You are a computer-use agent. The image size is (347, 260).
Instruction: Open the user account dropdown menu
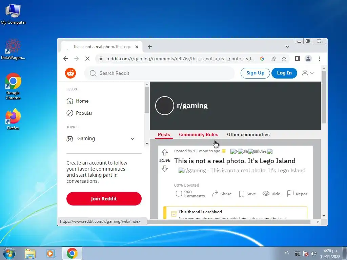click(308, 73)
